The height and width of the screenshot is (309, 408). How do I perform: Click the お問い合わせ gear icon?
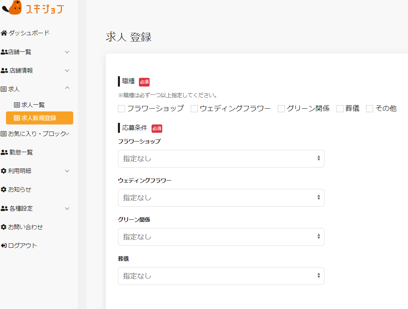[x=4, y=227]
